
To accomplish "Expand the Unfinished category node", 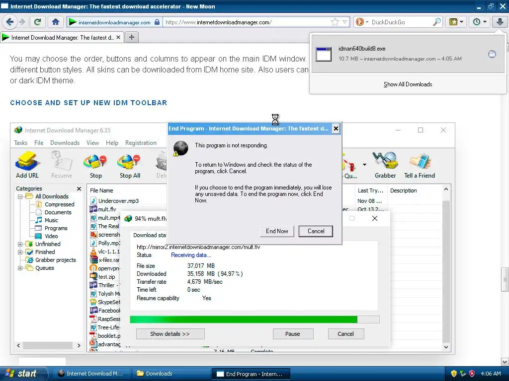I will [x=20, y=244].
